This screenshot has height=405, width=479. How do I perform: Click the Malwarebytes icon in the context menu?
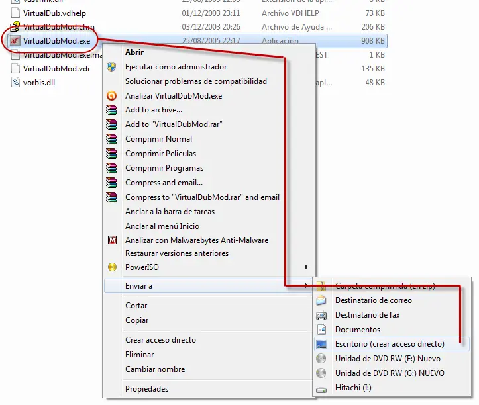112,240
